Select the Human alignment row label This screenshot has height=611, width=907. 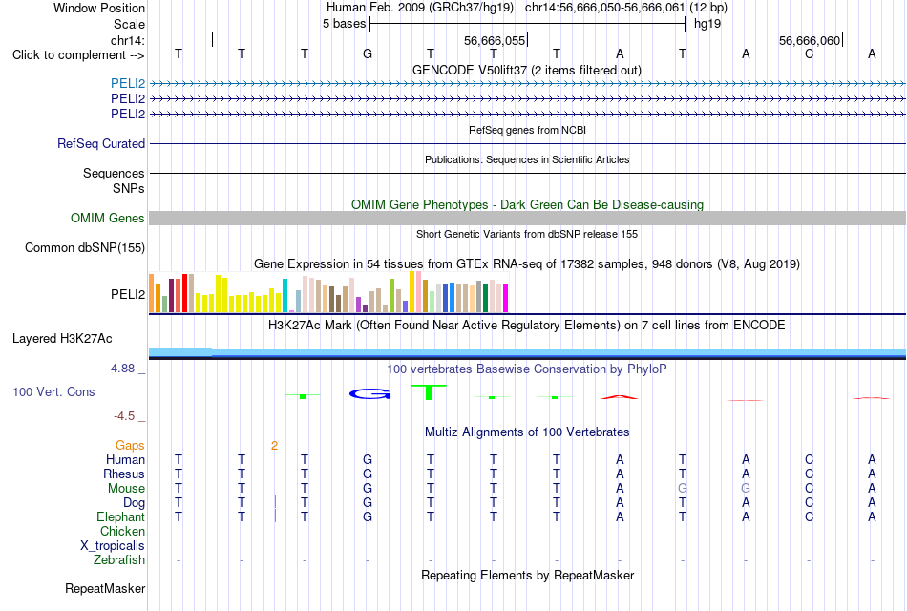point(125,460)
